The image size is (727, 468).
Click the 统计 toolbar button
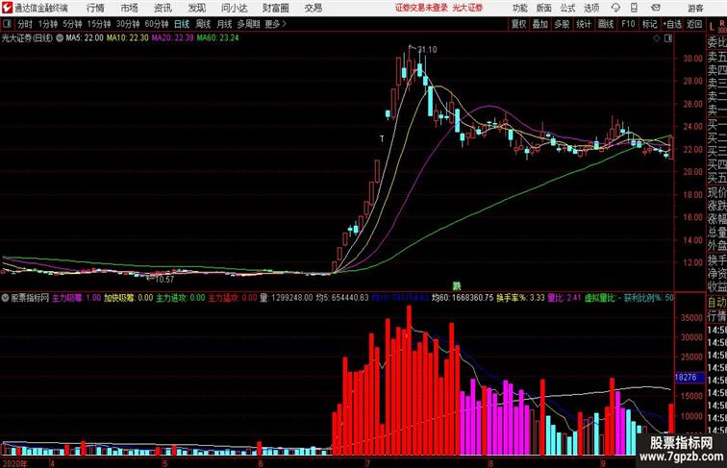click(584, 24)
